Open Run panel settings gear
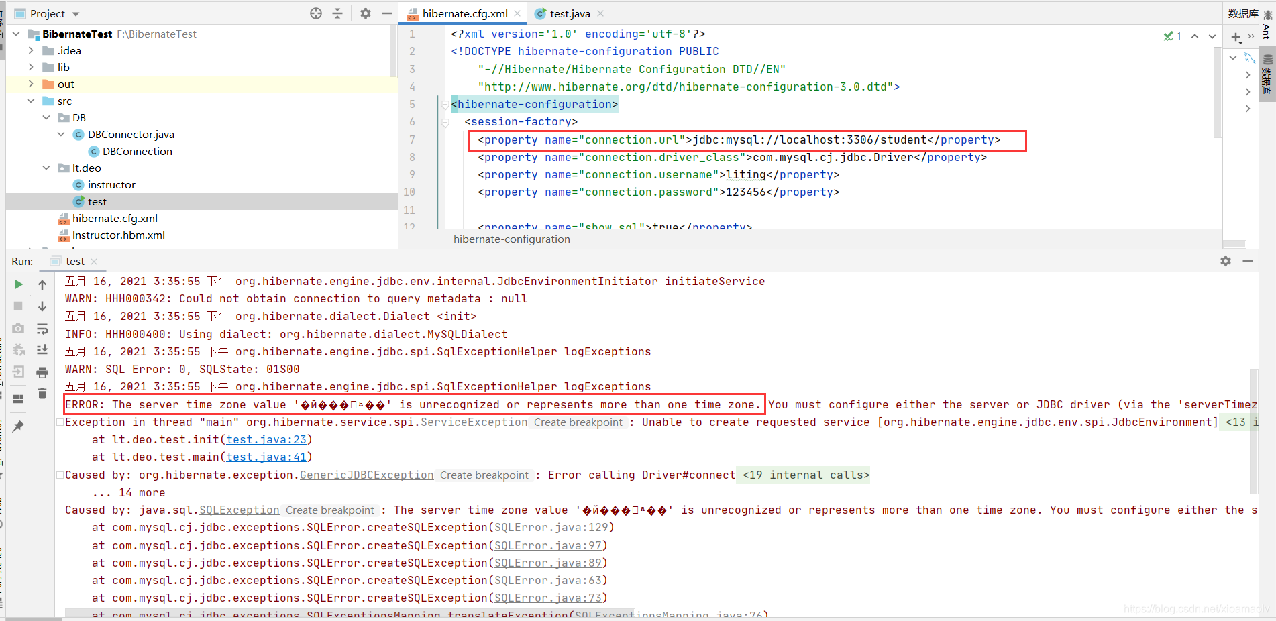This screenshot has height=621, width=1276. click(x=1226, y=261)
